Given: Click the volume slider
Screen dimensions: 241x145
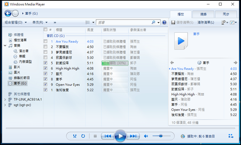Looking at the screenshot, I should pyautogui.click(x=161, y=136).
